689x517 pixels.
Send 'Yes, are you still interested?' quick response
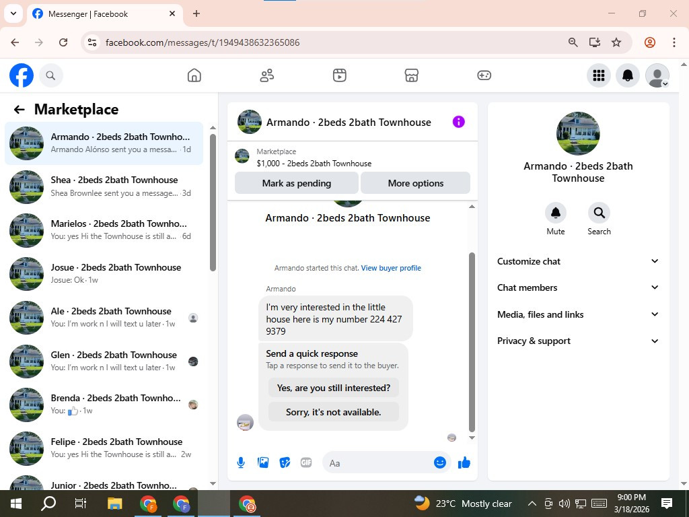(334, 388)
